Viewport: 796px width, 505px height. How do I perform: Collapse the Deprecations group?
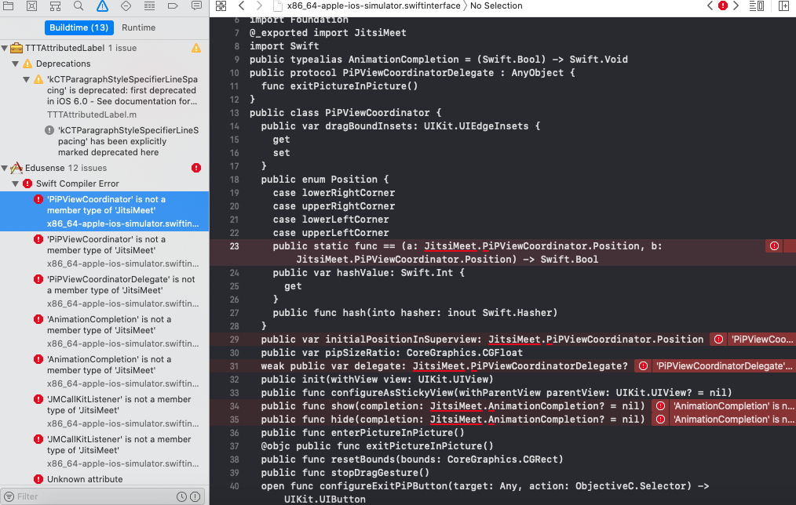click(15, 64)
